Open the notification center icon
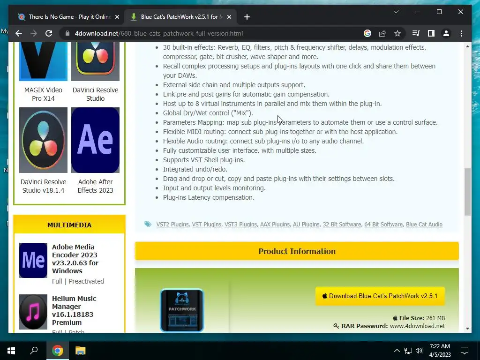This screenshot has width=480, height=360. tap(465, 351)
